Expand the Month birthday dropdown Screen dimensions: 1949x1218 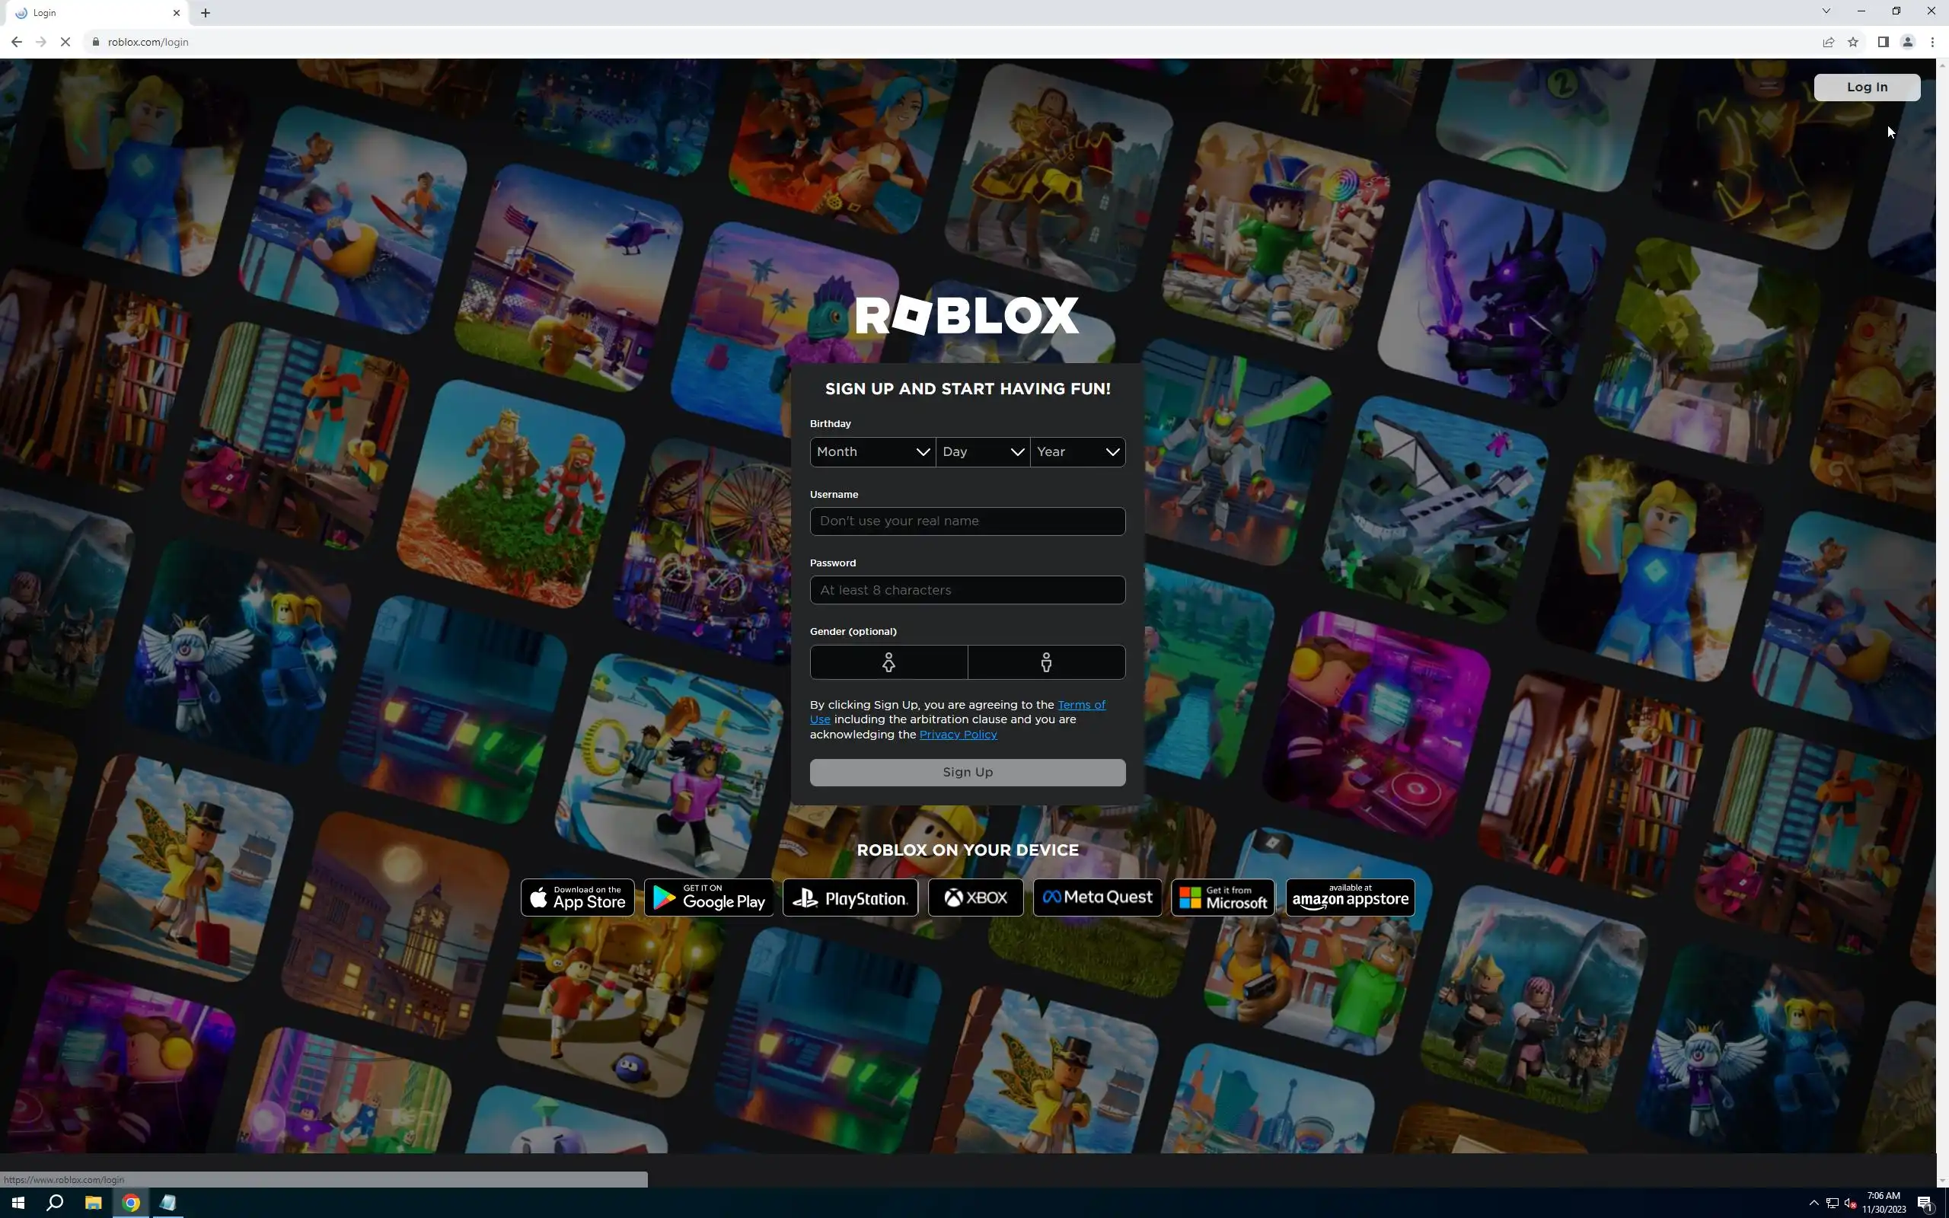pyautogui.click(x=872, y=452)
